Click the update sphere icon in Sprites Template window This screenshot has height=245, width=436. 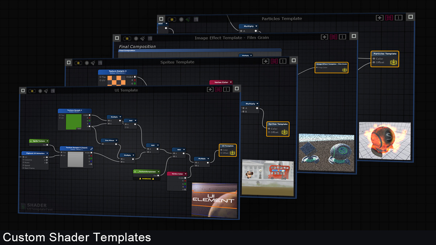click(x=87, y=63)
